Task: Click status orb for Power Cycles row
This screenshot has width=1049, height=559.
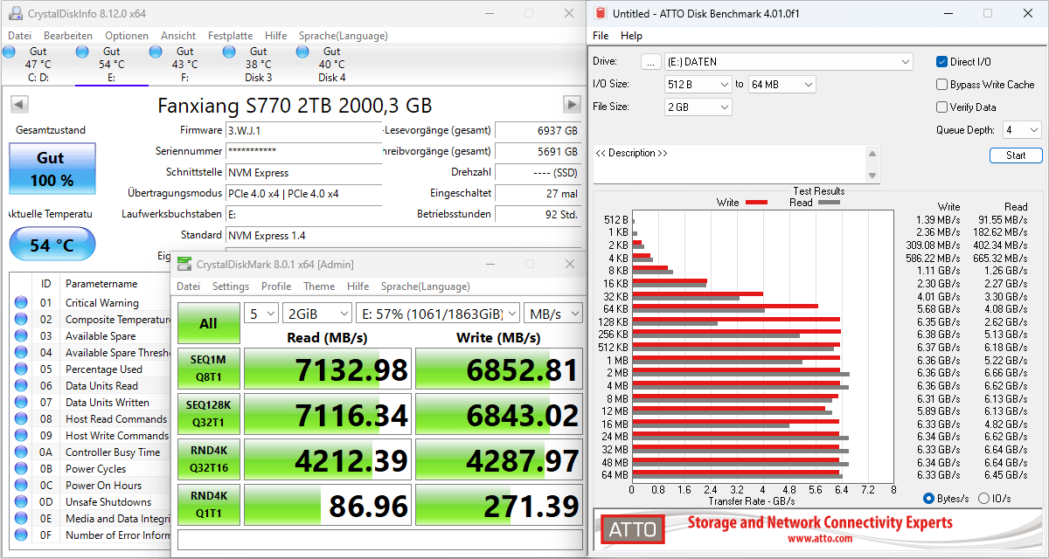Action: coord(21,469)
